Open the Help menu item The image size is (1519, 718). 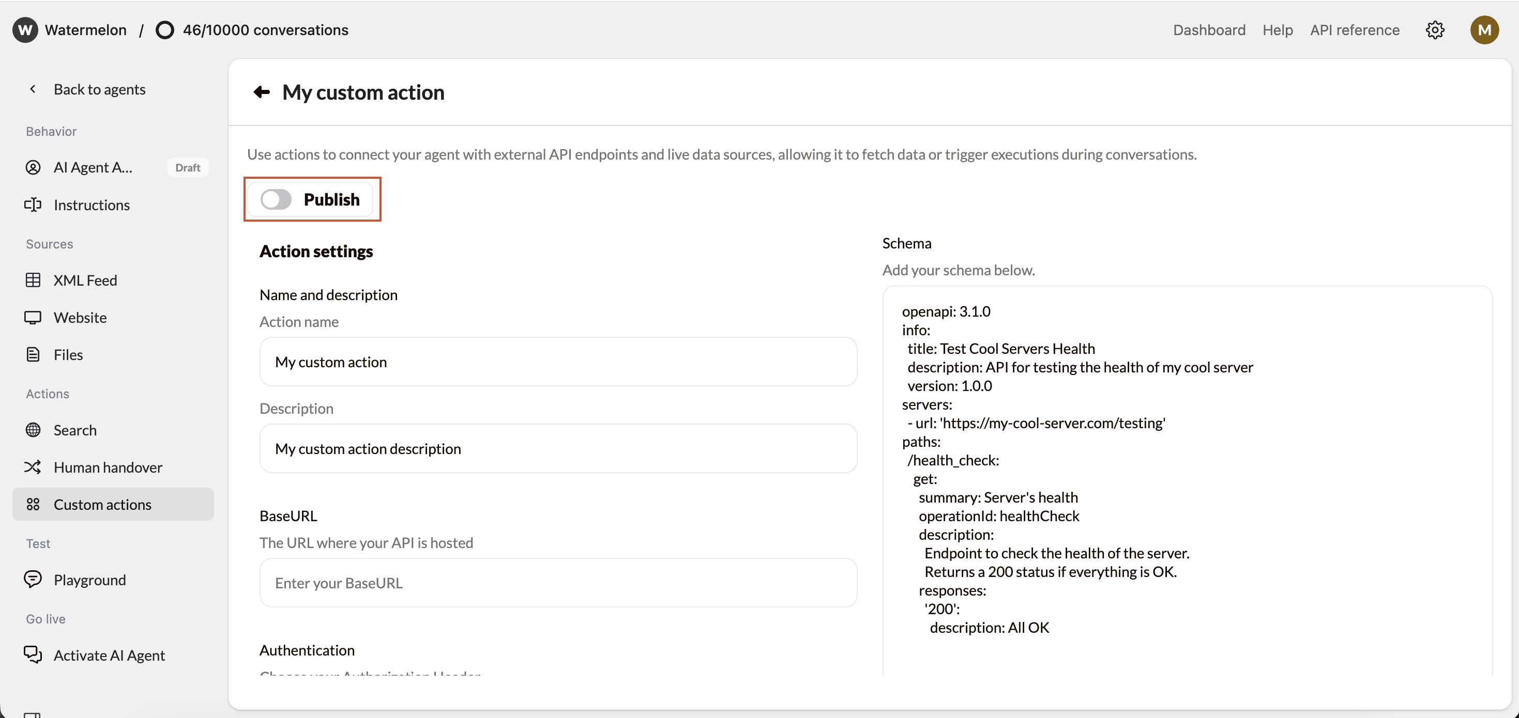1277,29
